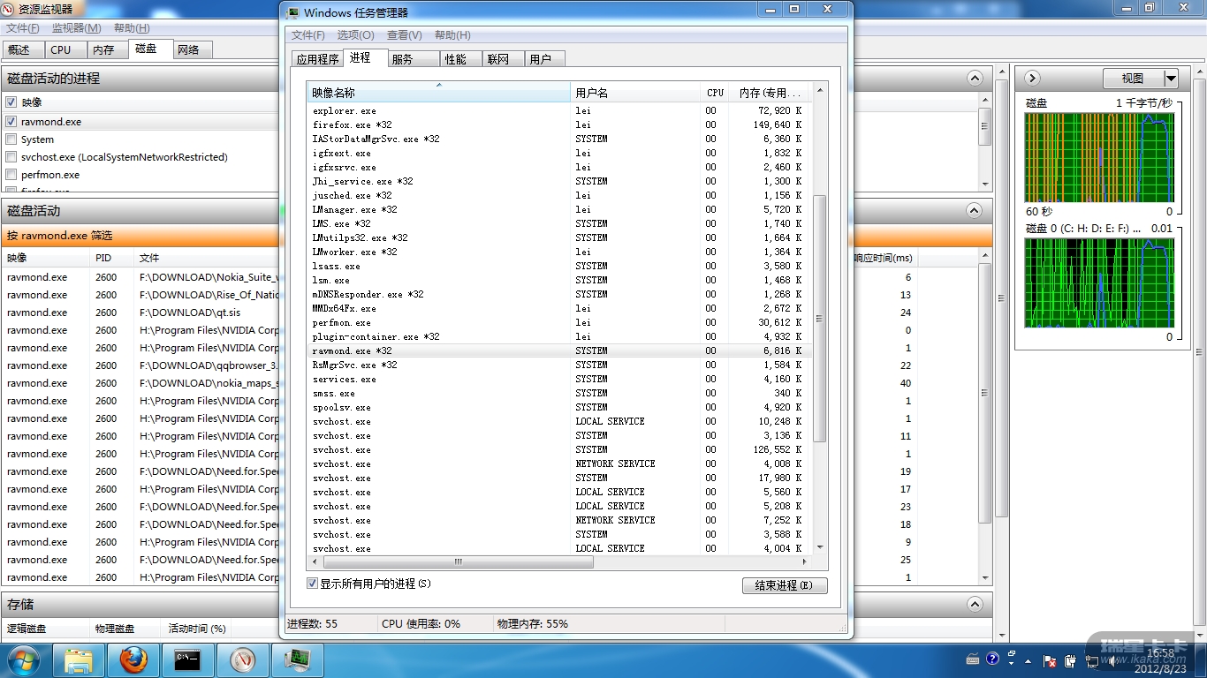The width and height of the screenshot is (1207, 678).
Task: Select the explorer.exe process row
Action: 559,110
